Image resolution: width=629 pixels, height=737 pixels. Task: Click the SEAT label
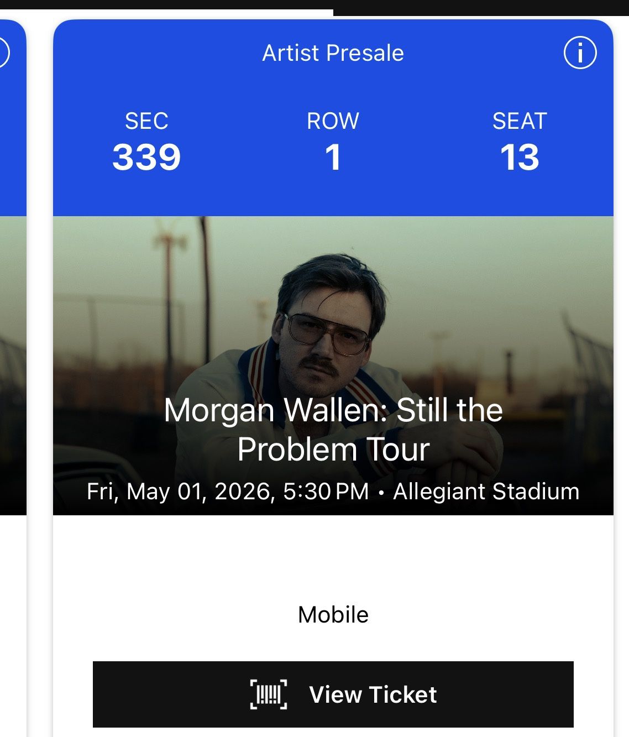tap(520, 121)
